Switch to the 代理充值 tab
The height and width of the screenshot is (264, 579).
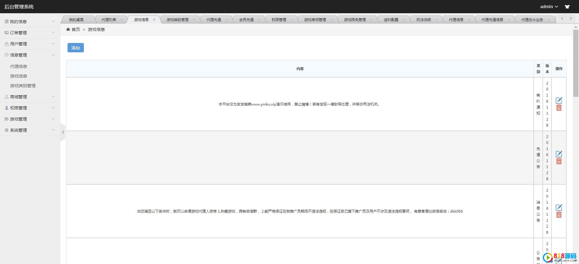(x=214, y=20)
